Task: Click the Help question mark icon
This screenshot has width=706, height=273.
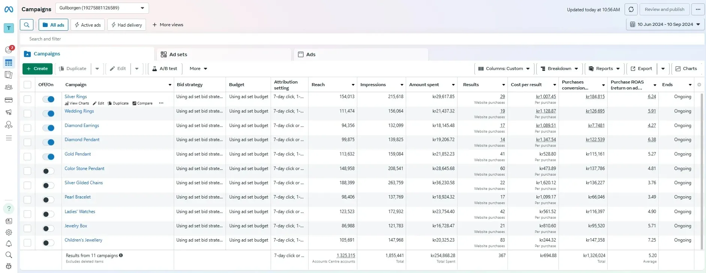Action: coord(9,209)
